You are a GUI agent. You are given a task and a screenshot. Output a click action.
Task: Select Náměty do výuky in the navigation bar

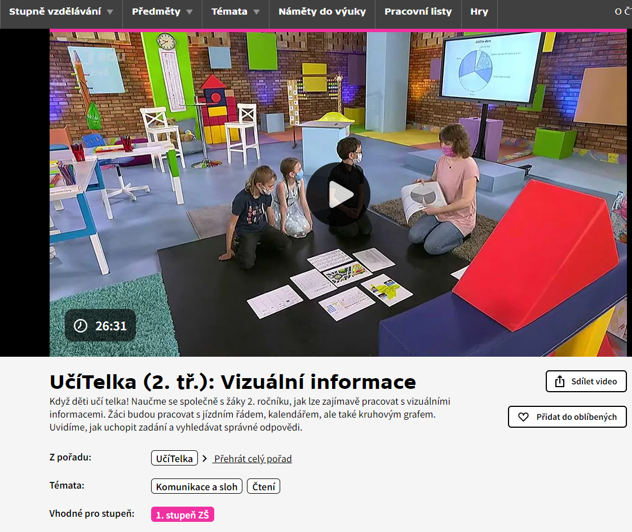point(322,10)
